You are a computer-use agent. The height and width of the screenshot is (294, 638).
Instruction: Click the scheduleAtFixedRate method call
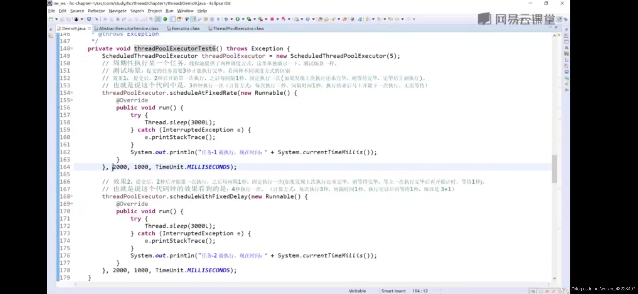pyautogui.click(x=203, y=93)
